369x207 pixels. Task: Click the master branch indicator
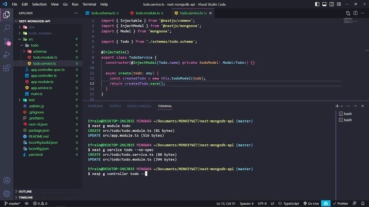tap(12, 204)
